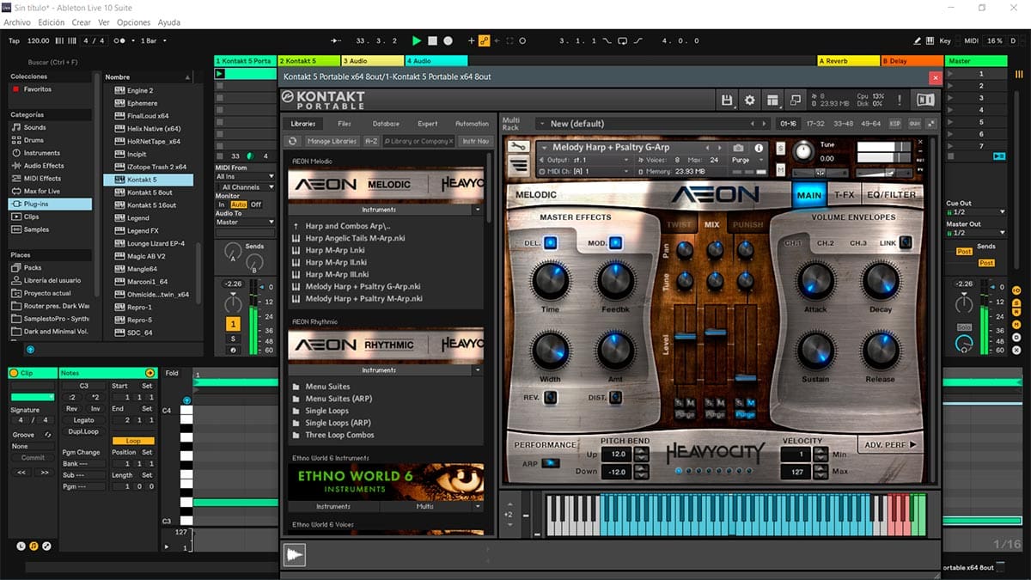Open the T-FX page tab
This screenshot has height=580, width=1031.
pos(844,194)
